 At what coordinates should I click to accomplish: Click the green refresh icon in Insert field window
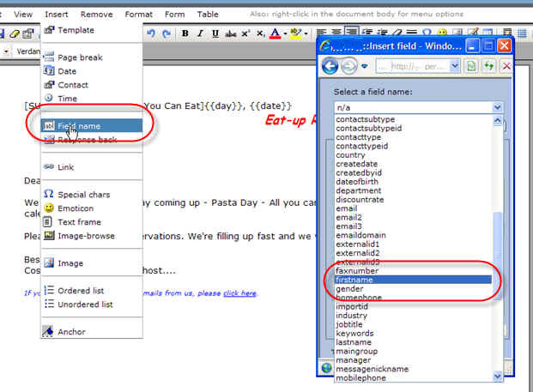click(x=489, y=66)
